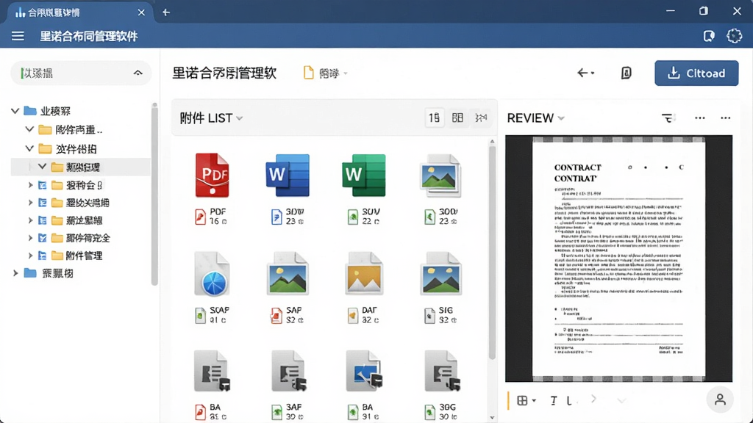Click the blue Cittoad download button
Screen dimensions: 753x423
696,73
